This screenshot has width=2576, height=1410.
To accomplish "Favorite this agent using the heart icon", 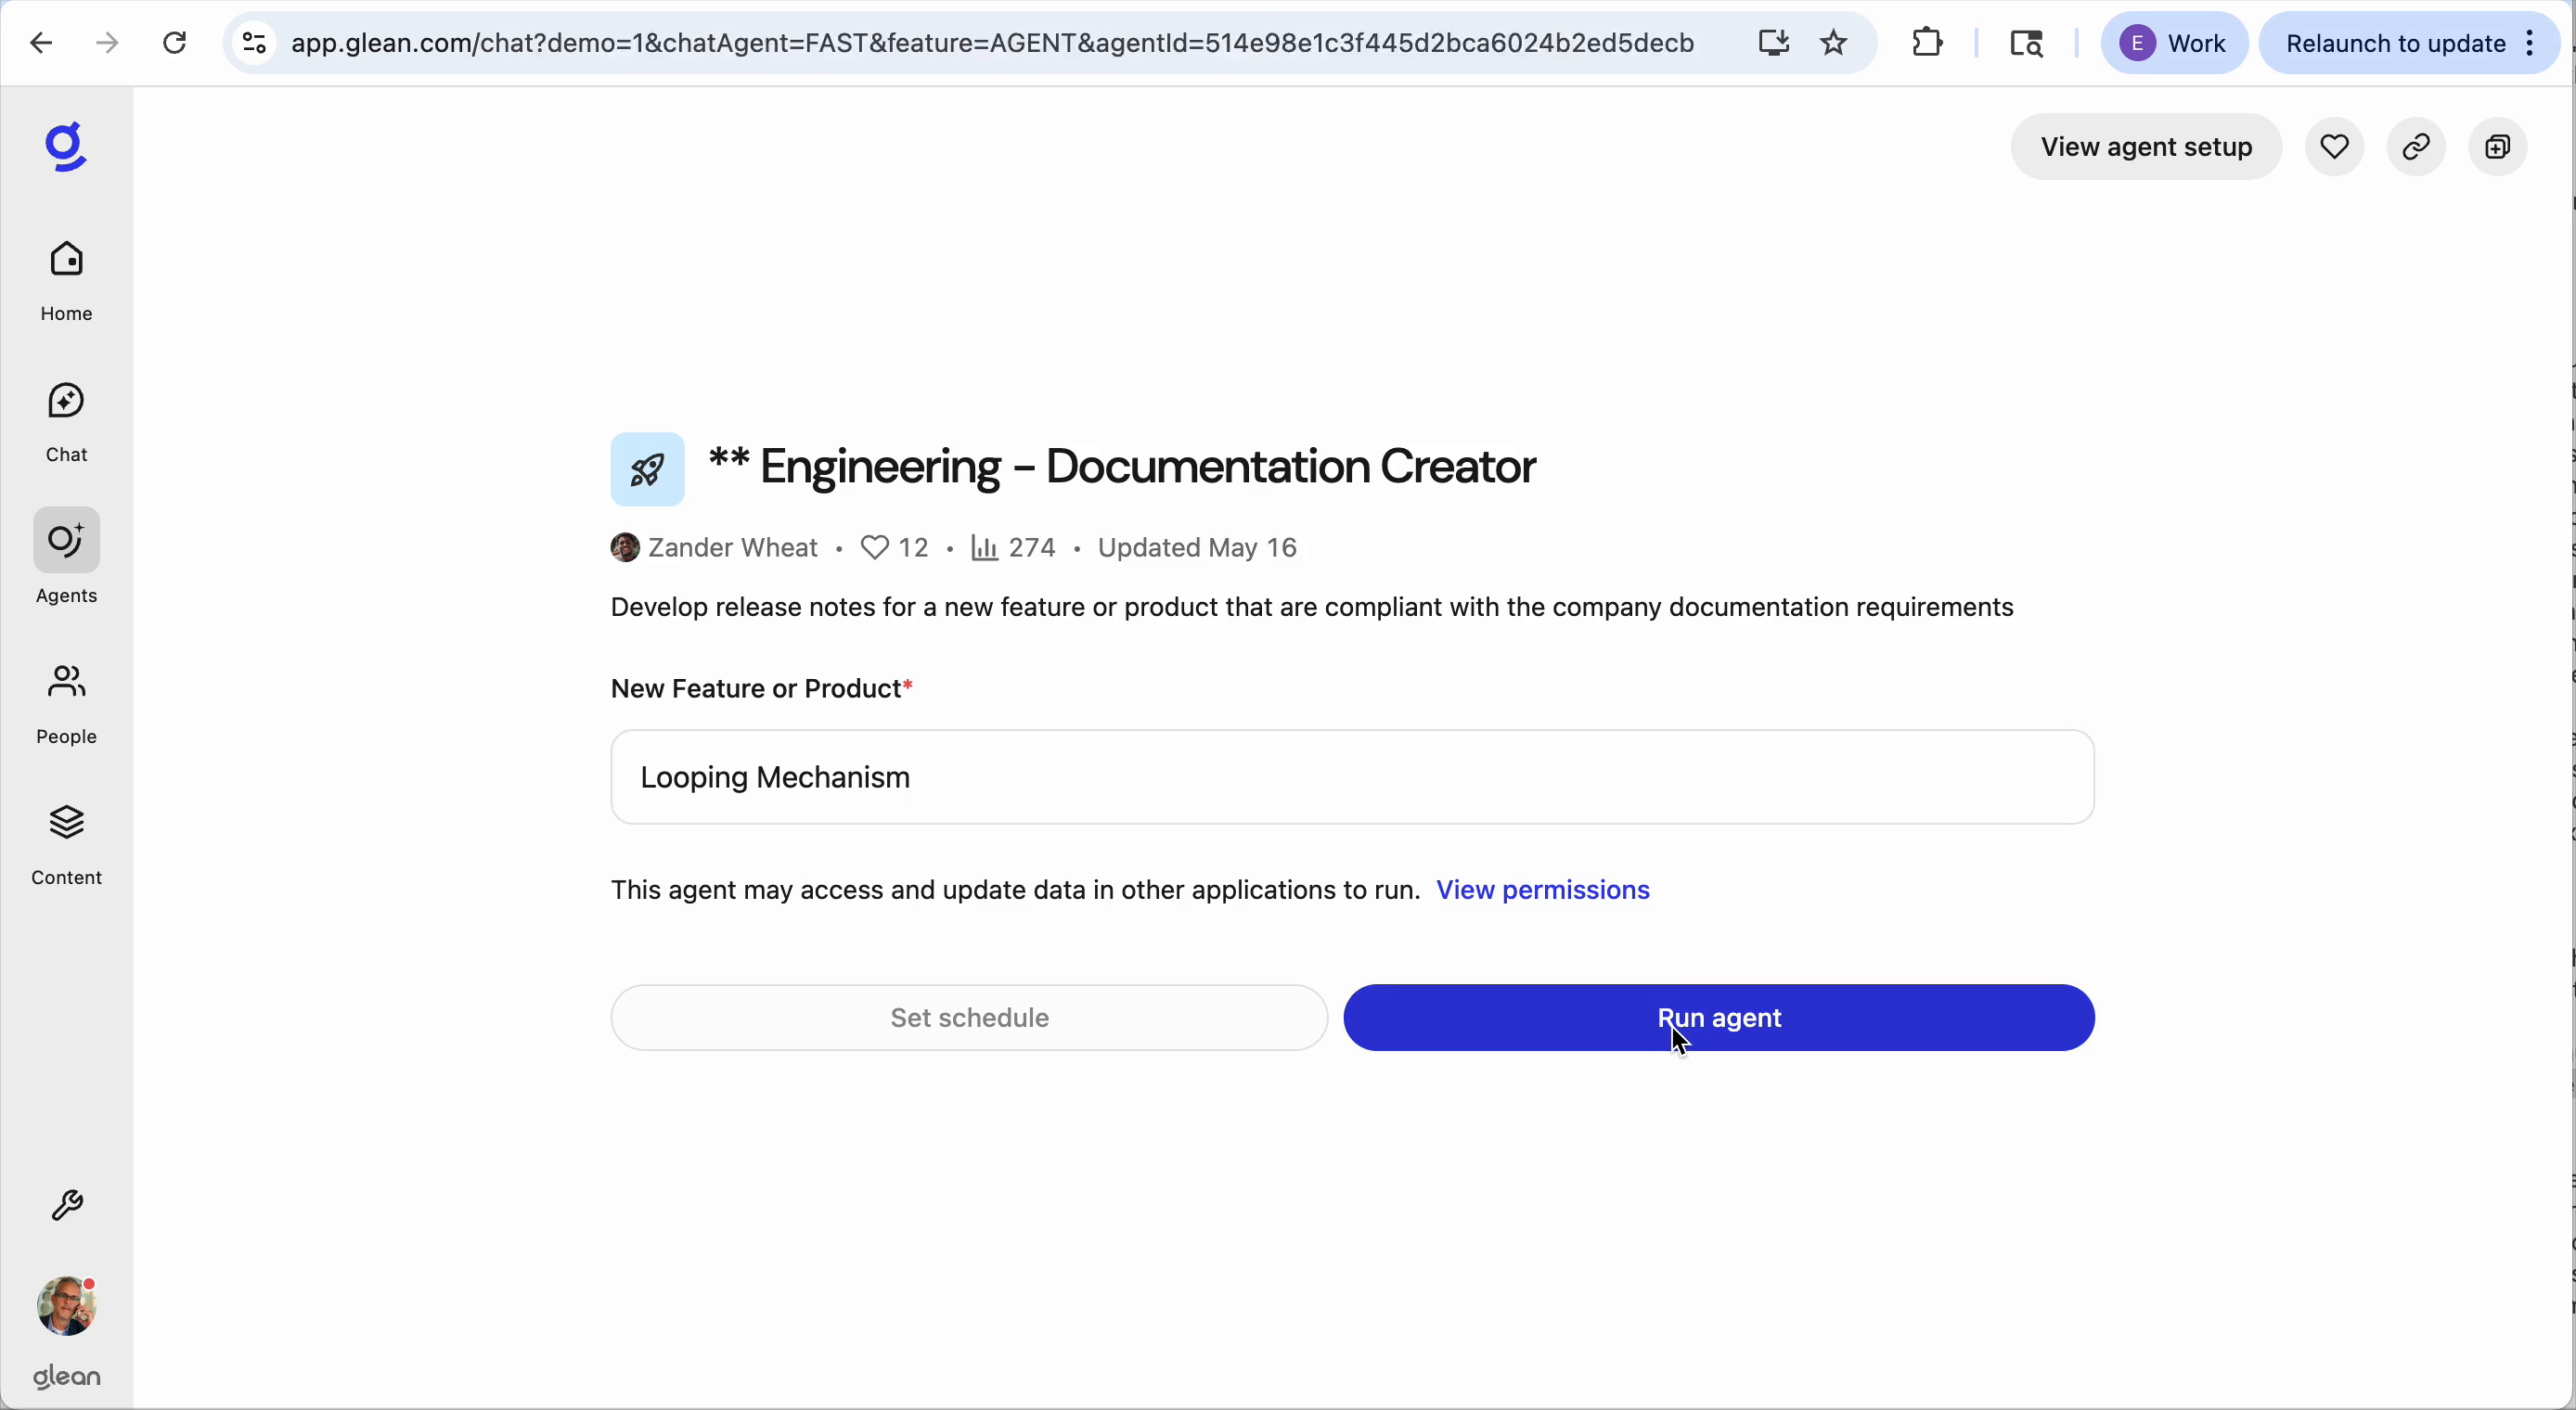I will pyautogui.click(x=2334, y=146).
